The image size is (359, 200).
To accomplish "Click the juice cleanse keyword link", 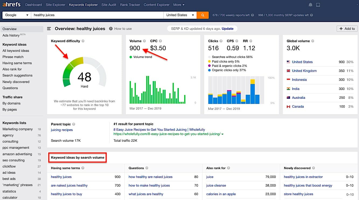I will 216,186.
